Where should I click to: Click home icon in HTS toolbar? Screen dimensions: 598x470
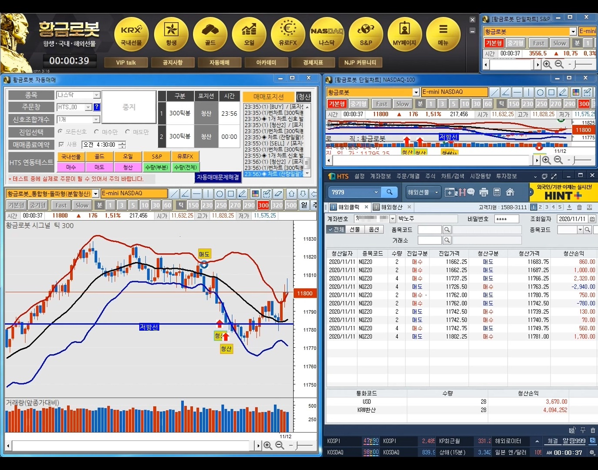510,192
